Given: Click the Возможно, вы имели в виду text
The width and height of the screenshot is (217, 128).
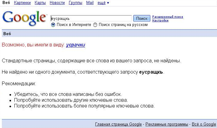Looking at the screenshot, I should 33,45.
